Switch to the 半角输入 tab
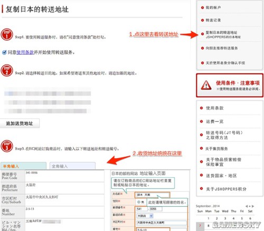The height and width of the screenshot is (231, 264). [23, 166]
